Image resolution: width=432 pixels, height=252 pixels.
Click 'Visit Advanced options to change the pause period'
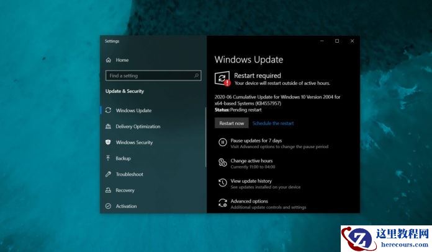(x=279, y=147)
